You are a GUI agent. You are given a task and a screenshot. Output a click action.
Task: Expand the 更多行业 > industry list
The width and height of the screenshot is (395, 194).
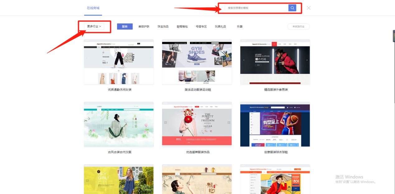click(94, 26)
